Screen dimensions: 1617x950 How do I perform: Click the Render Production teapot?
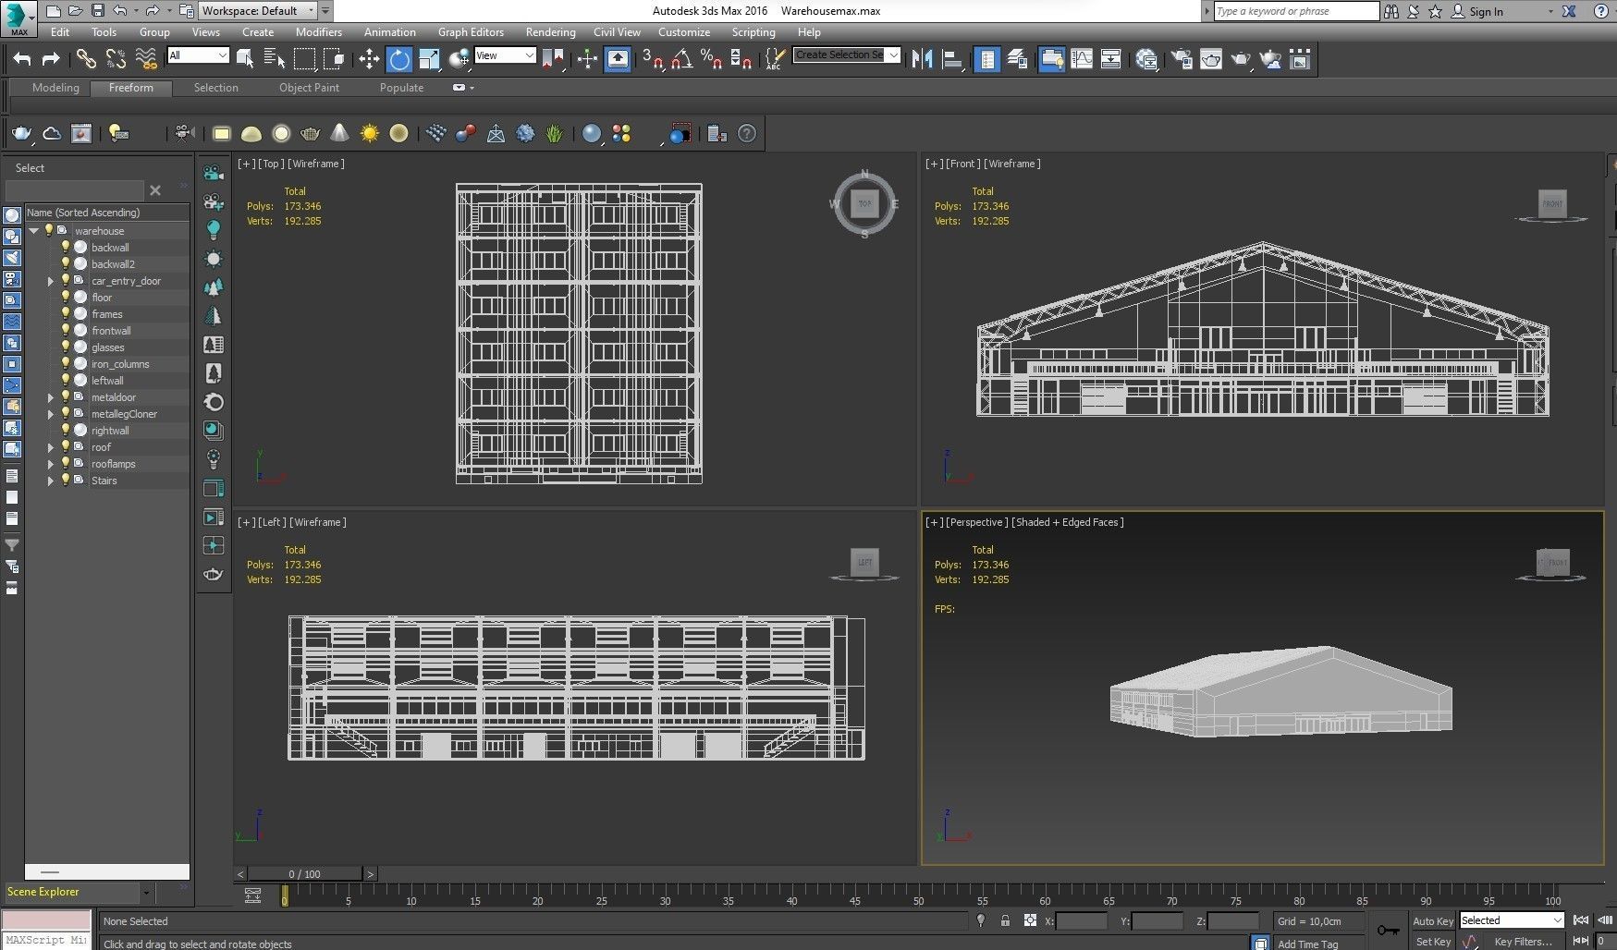point(1241,59)
